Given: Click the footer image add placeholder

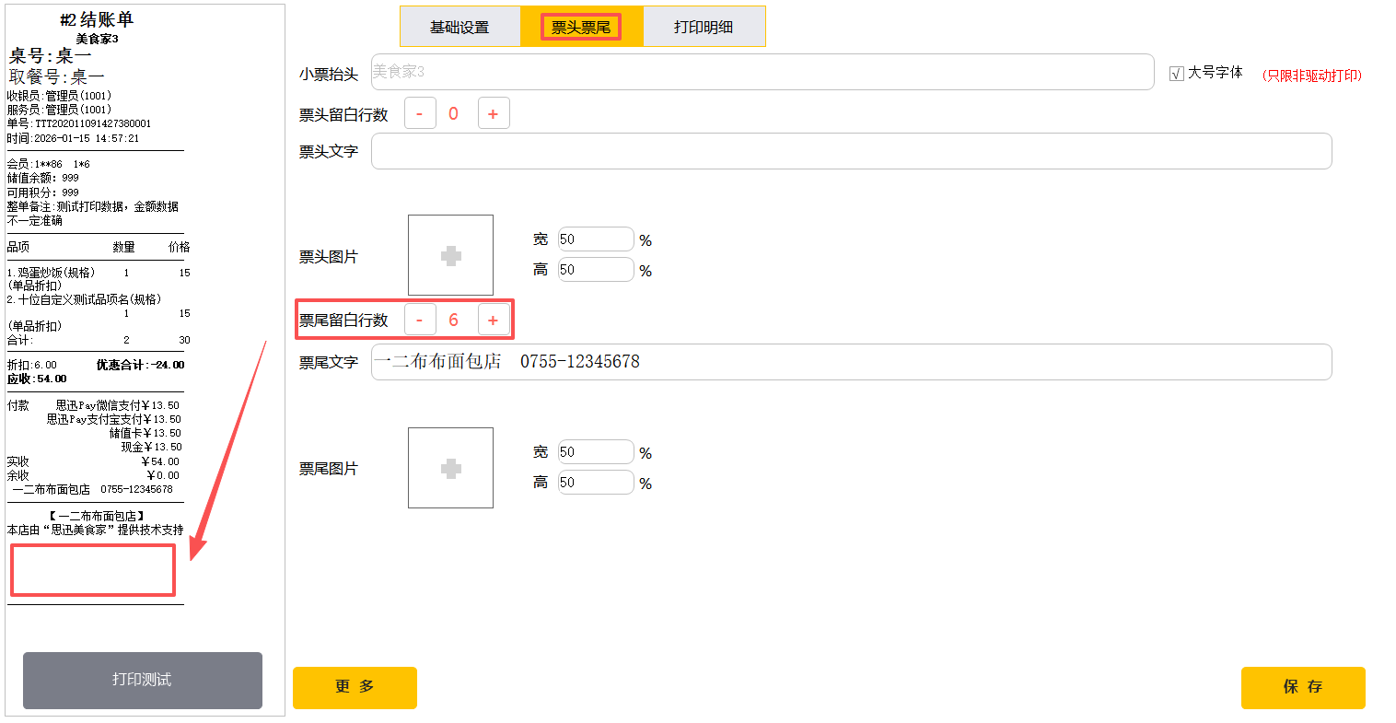Looking at the screenshot, I should pyautogui.click(x=450, y=468).
